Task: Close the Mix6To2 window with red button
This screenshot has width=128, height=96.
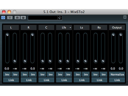Action: (x=4, y=12)
